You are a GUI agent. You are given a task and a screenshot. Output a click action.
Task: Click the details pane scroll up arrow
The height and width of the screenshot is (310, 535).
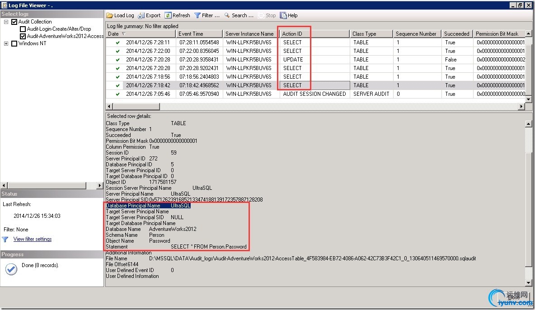coord(529,124)
